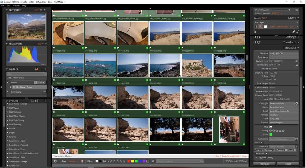Expand the Bokeh preset group

[x=8, y=129]
